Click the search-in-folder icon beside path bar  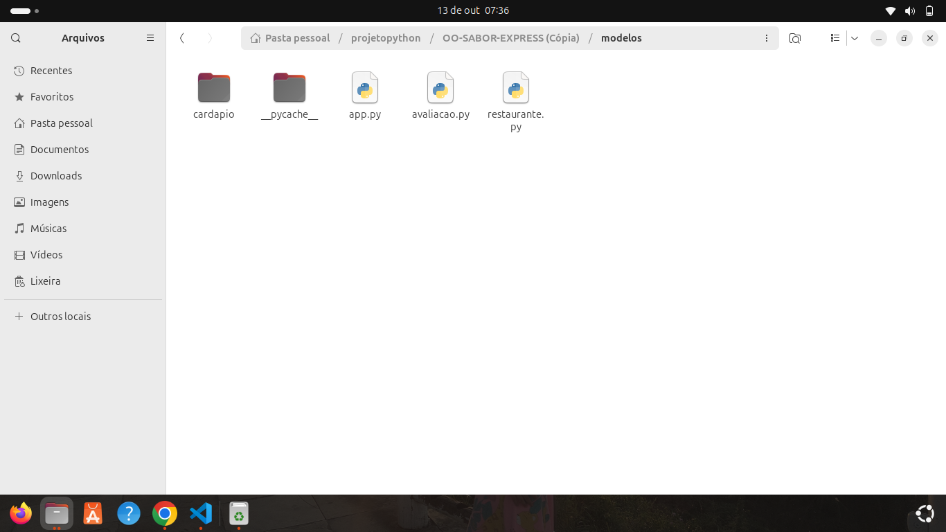click(795, 38)
